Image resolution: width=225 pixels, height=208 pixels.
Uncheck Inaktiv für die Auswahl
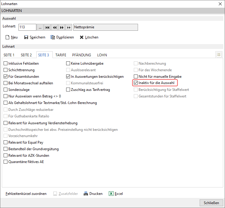pos(136,83)
